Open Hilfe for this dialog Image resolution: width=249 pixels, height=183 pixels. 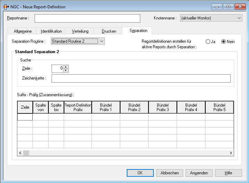(x=228, y=173)
